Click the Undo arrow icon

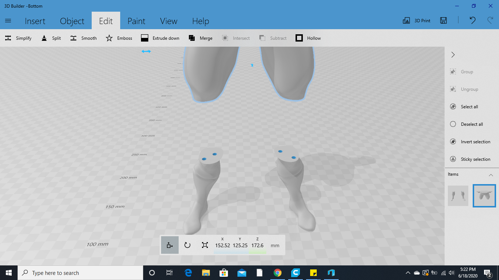coord(472,20)
